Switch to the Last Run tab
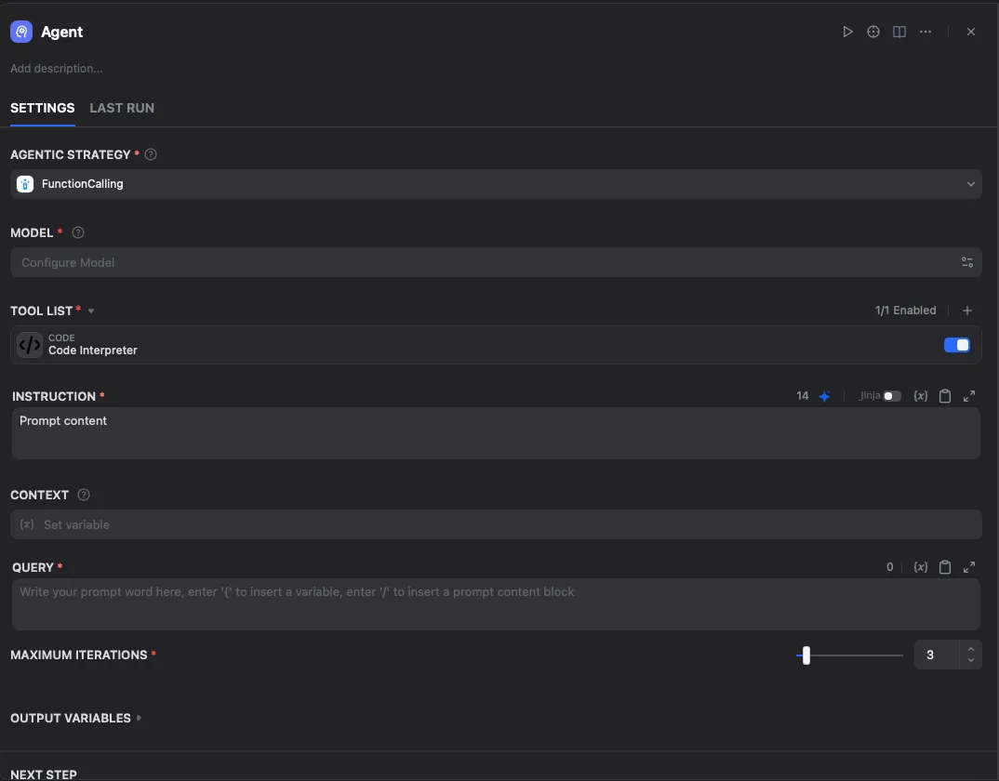 (x=121, y=108)
